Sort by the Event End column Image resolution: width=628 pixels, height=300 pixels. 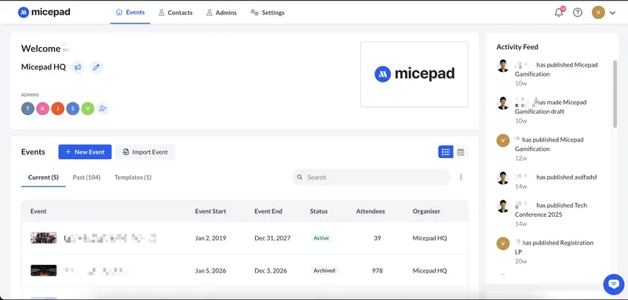click(x=268, y=211)
